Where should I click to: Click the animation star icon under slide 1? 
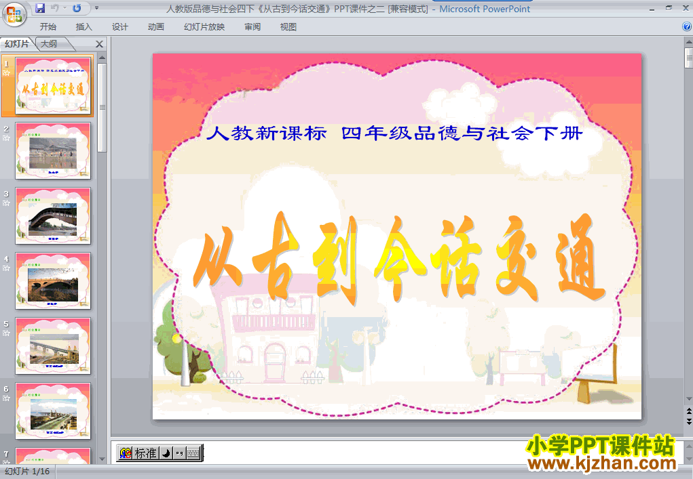[x=6, y=73]
